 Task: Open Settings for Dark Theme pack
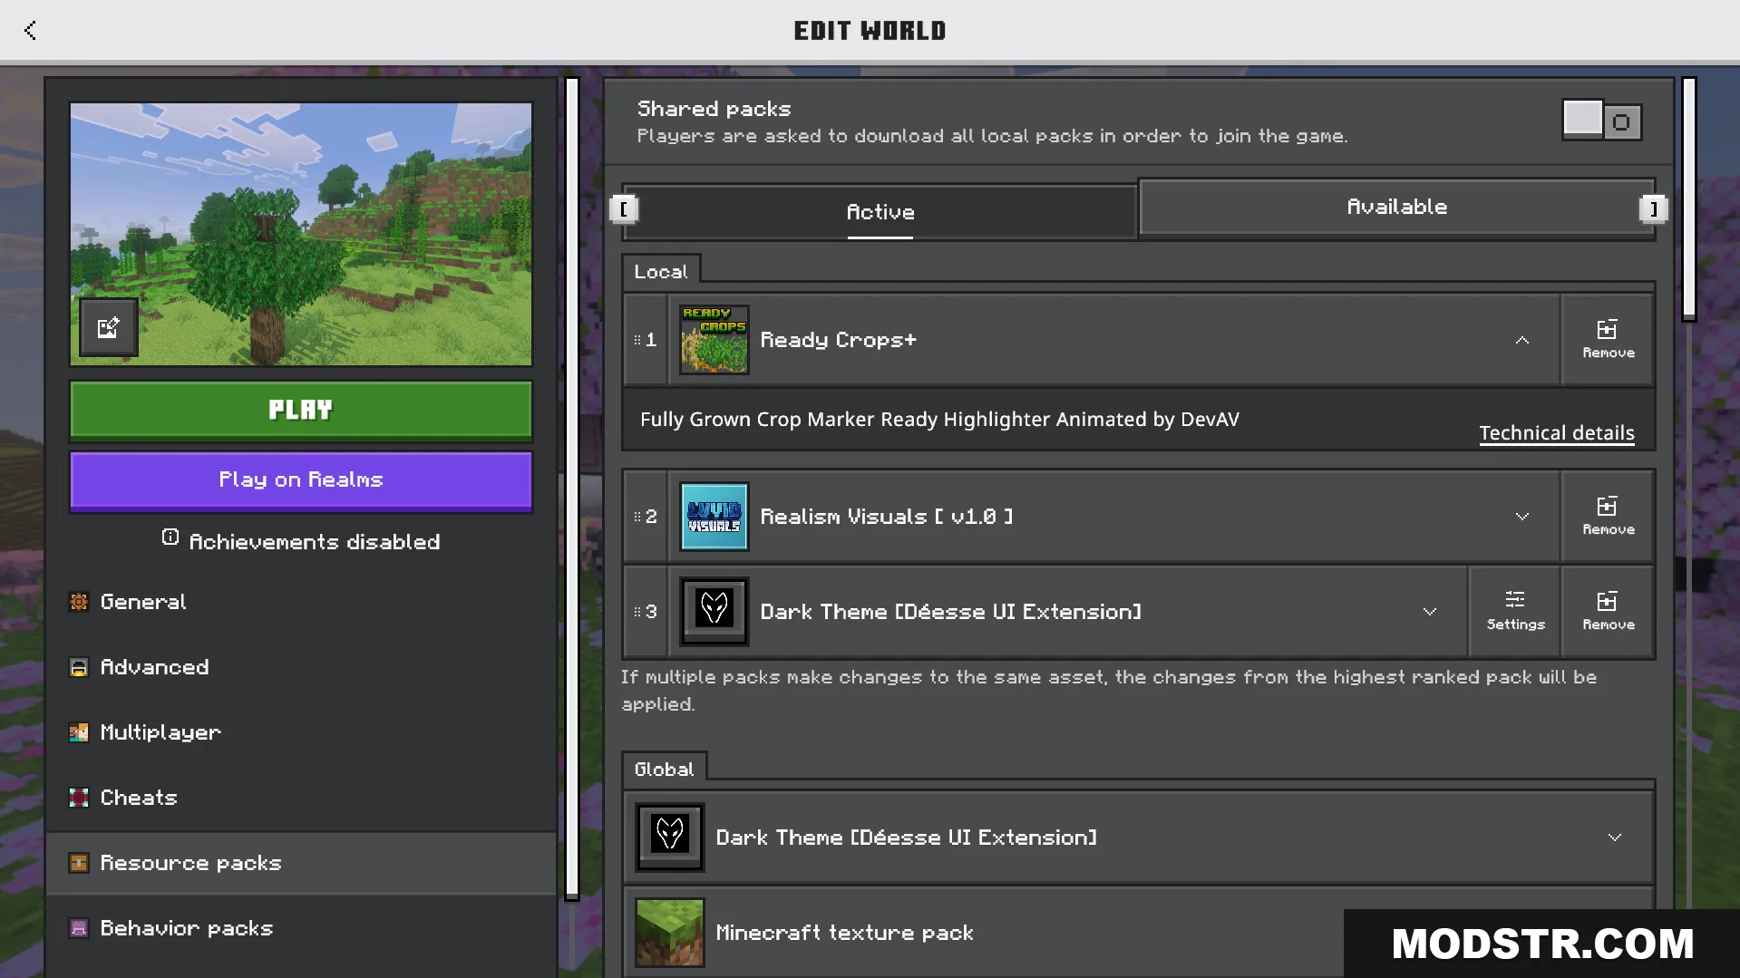pyautogui.click(x=1515, y=612)
